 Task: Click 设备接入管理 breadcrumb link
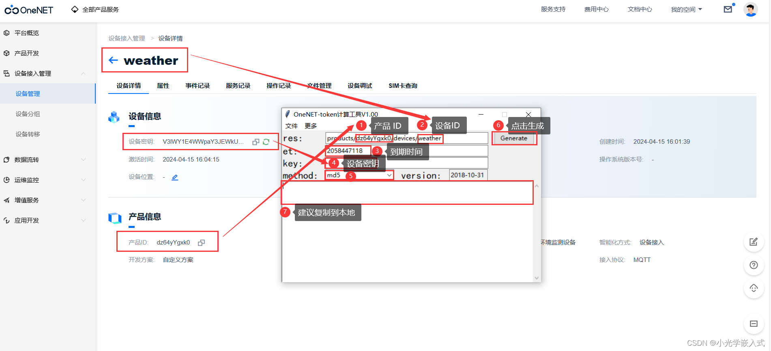127,38
